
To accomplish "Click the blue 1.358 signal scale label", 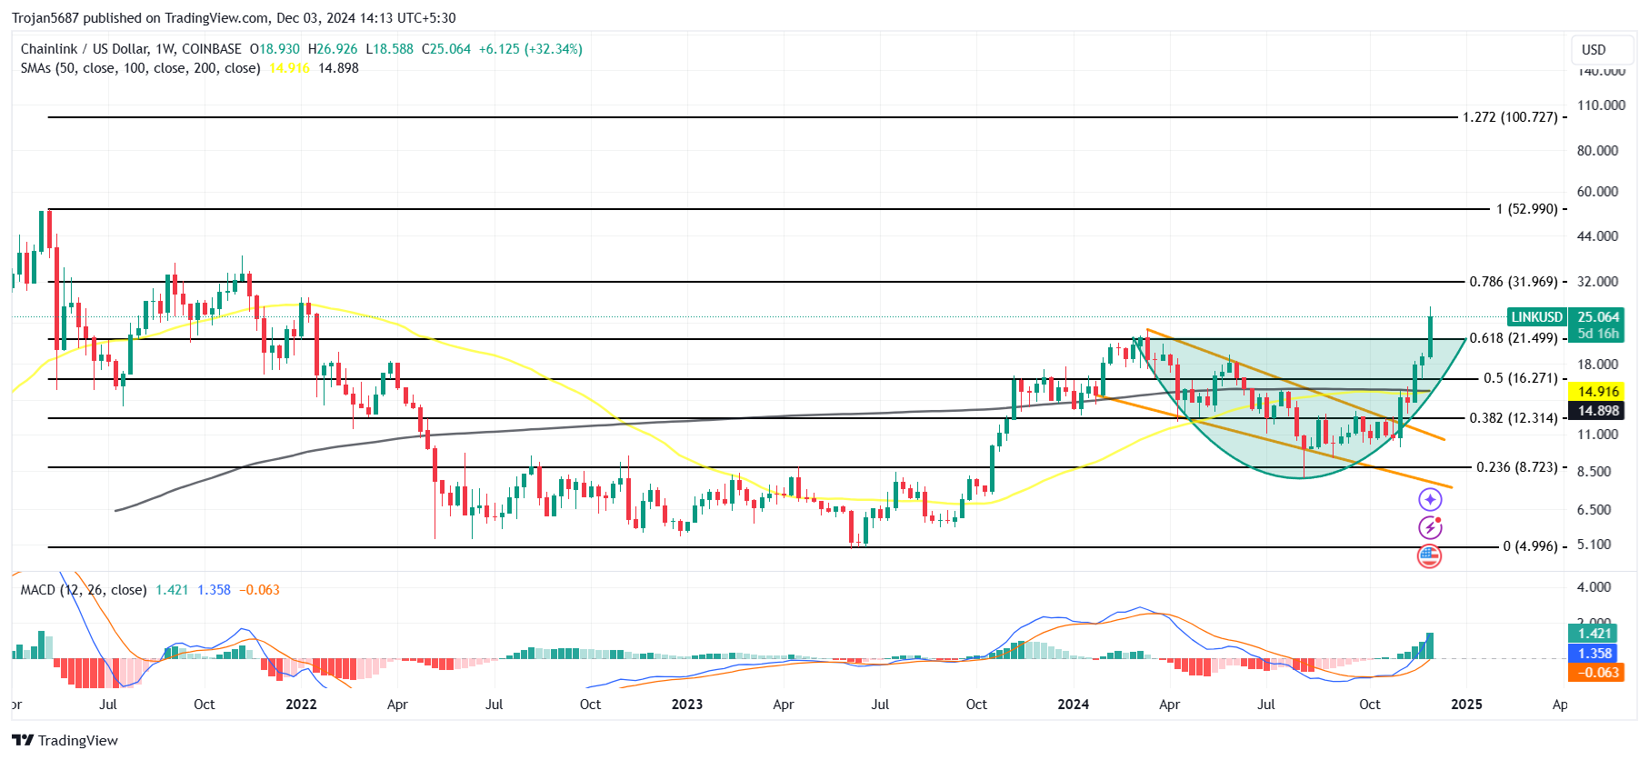I will pyautogui.click(x=1594, y=654).
